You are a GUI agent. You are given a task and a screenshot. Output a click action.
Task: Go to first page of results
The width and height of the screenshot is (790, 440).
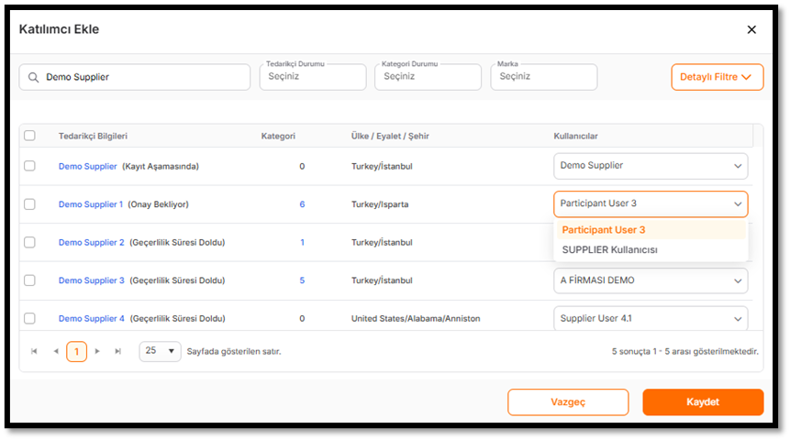[34, 351]
